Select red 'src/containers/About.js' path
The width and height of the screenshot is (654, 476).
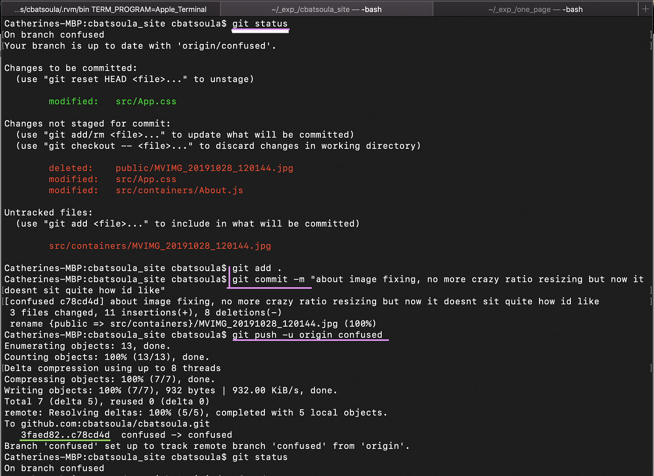point(179,190)
